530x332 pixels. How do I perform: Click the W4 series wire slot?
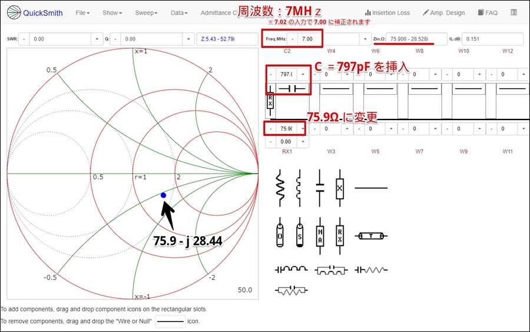[336, 89]
